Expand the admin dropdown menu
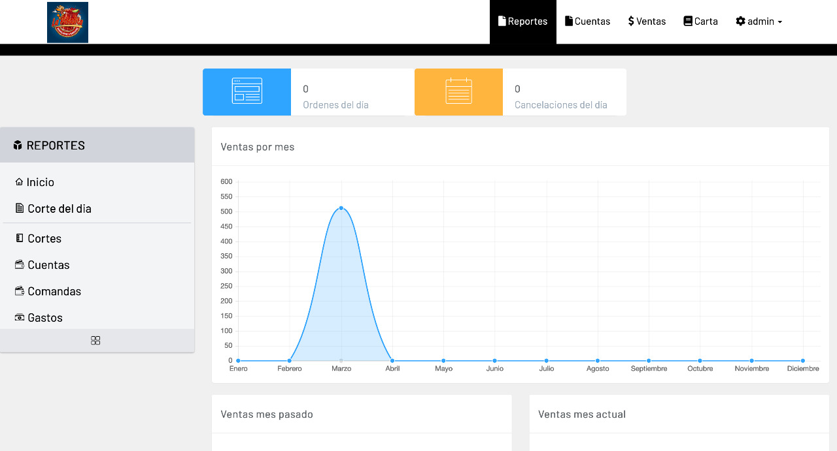 point(759,22)
